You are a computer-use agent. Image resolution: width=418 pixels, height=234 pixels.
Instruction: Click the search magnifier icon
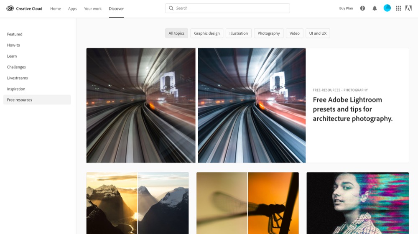(171, 8)
